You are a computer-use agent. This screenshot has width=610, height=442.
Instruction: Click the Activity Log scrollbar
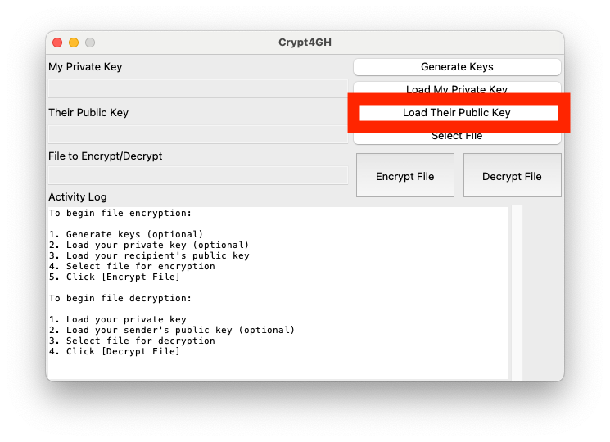pyautogui.click(x=517, y=292)
